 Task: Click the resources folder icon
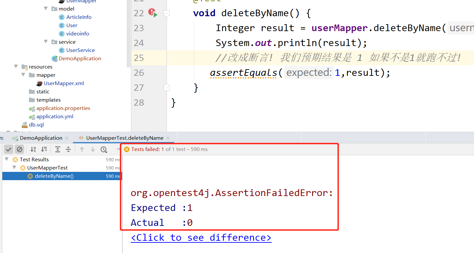(25, 67)
